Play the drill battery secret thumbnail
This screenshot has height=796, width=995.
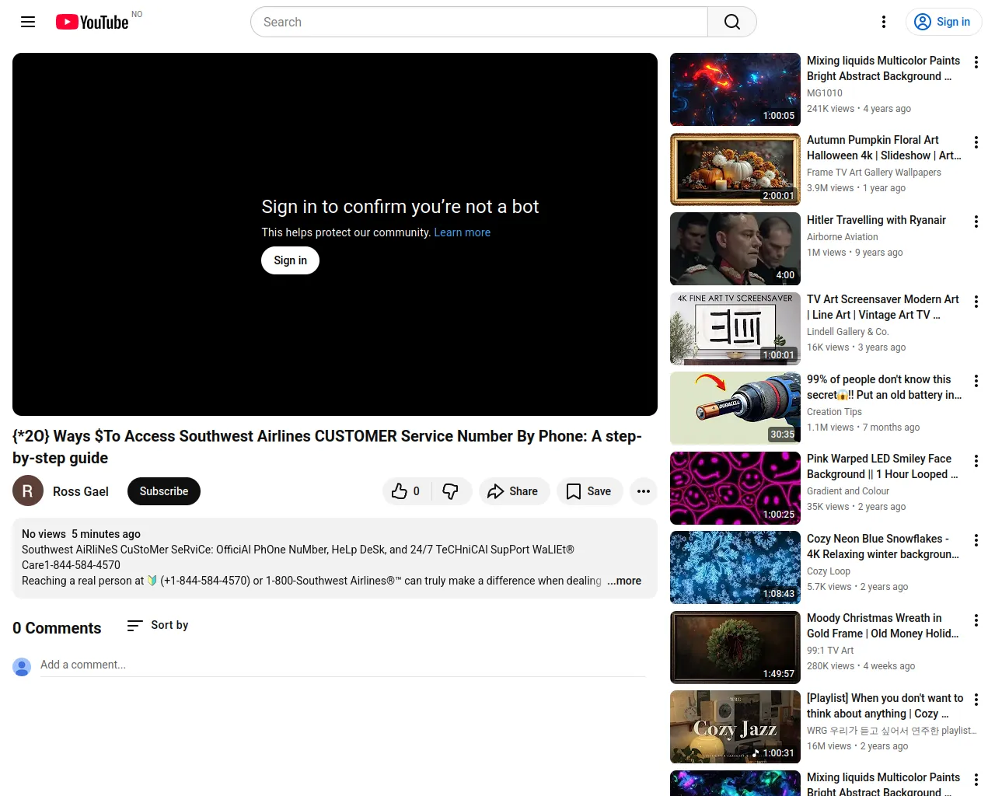pos(735,408)
